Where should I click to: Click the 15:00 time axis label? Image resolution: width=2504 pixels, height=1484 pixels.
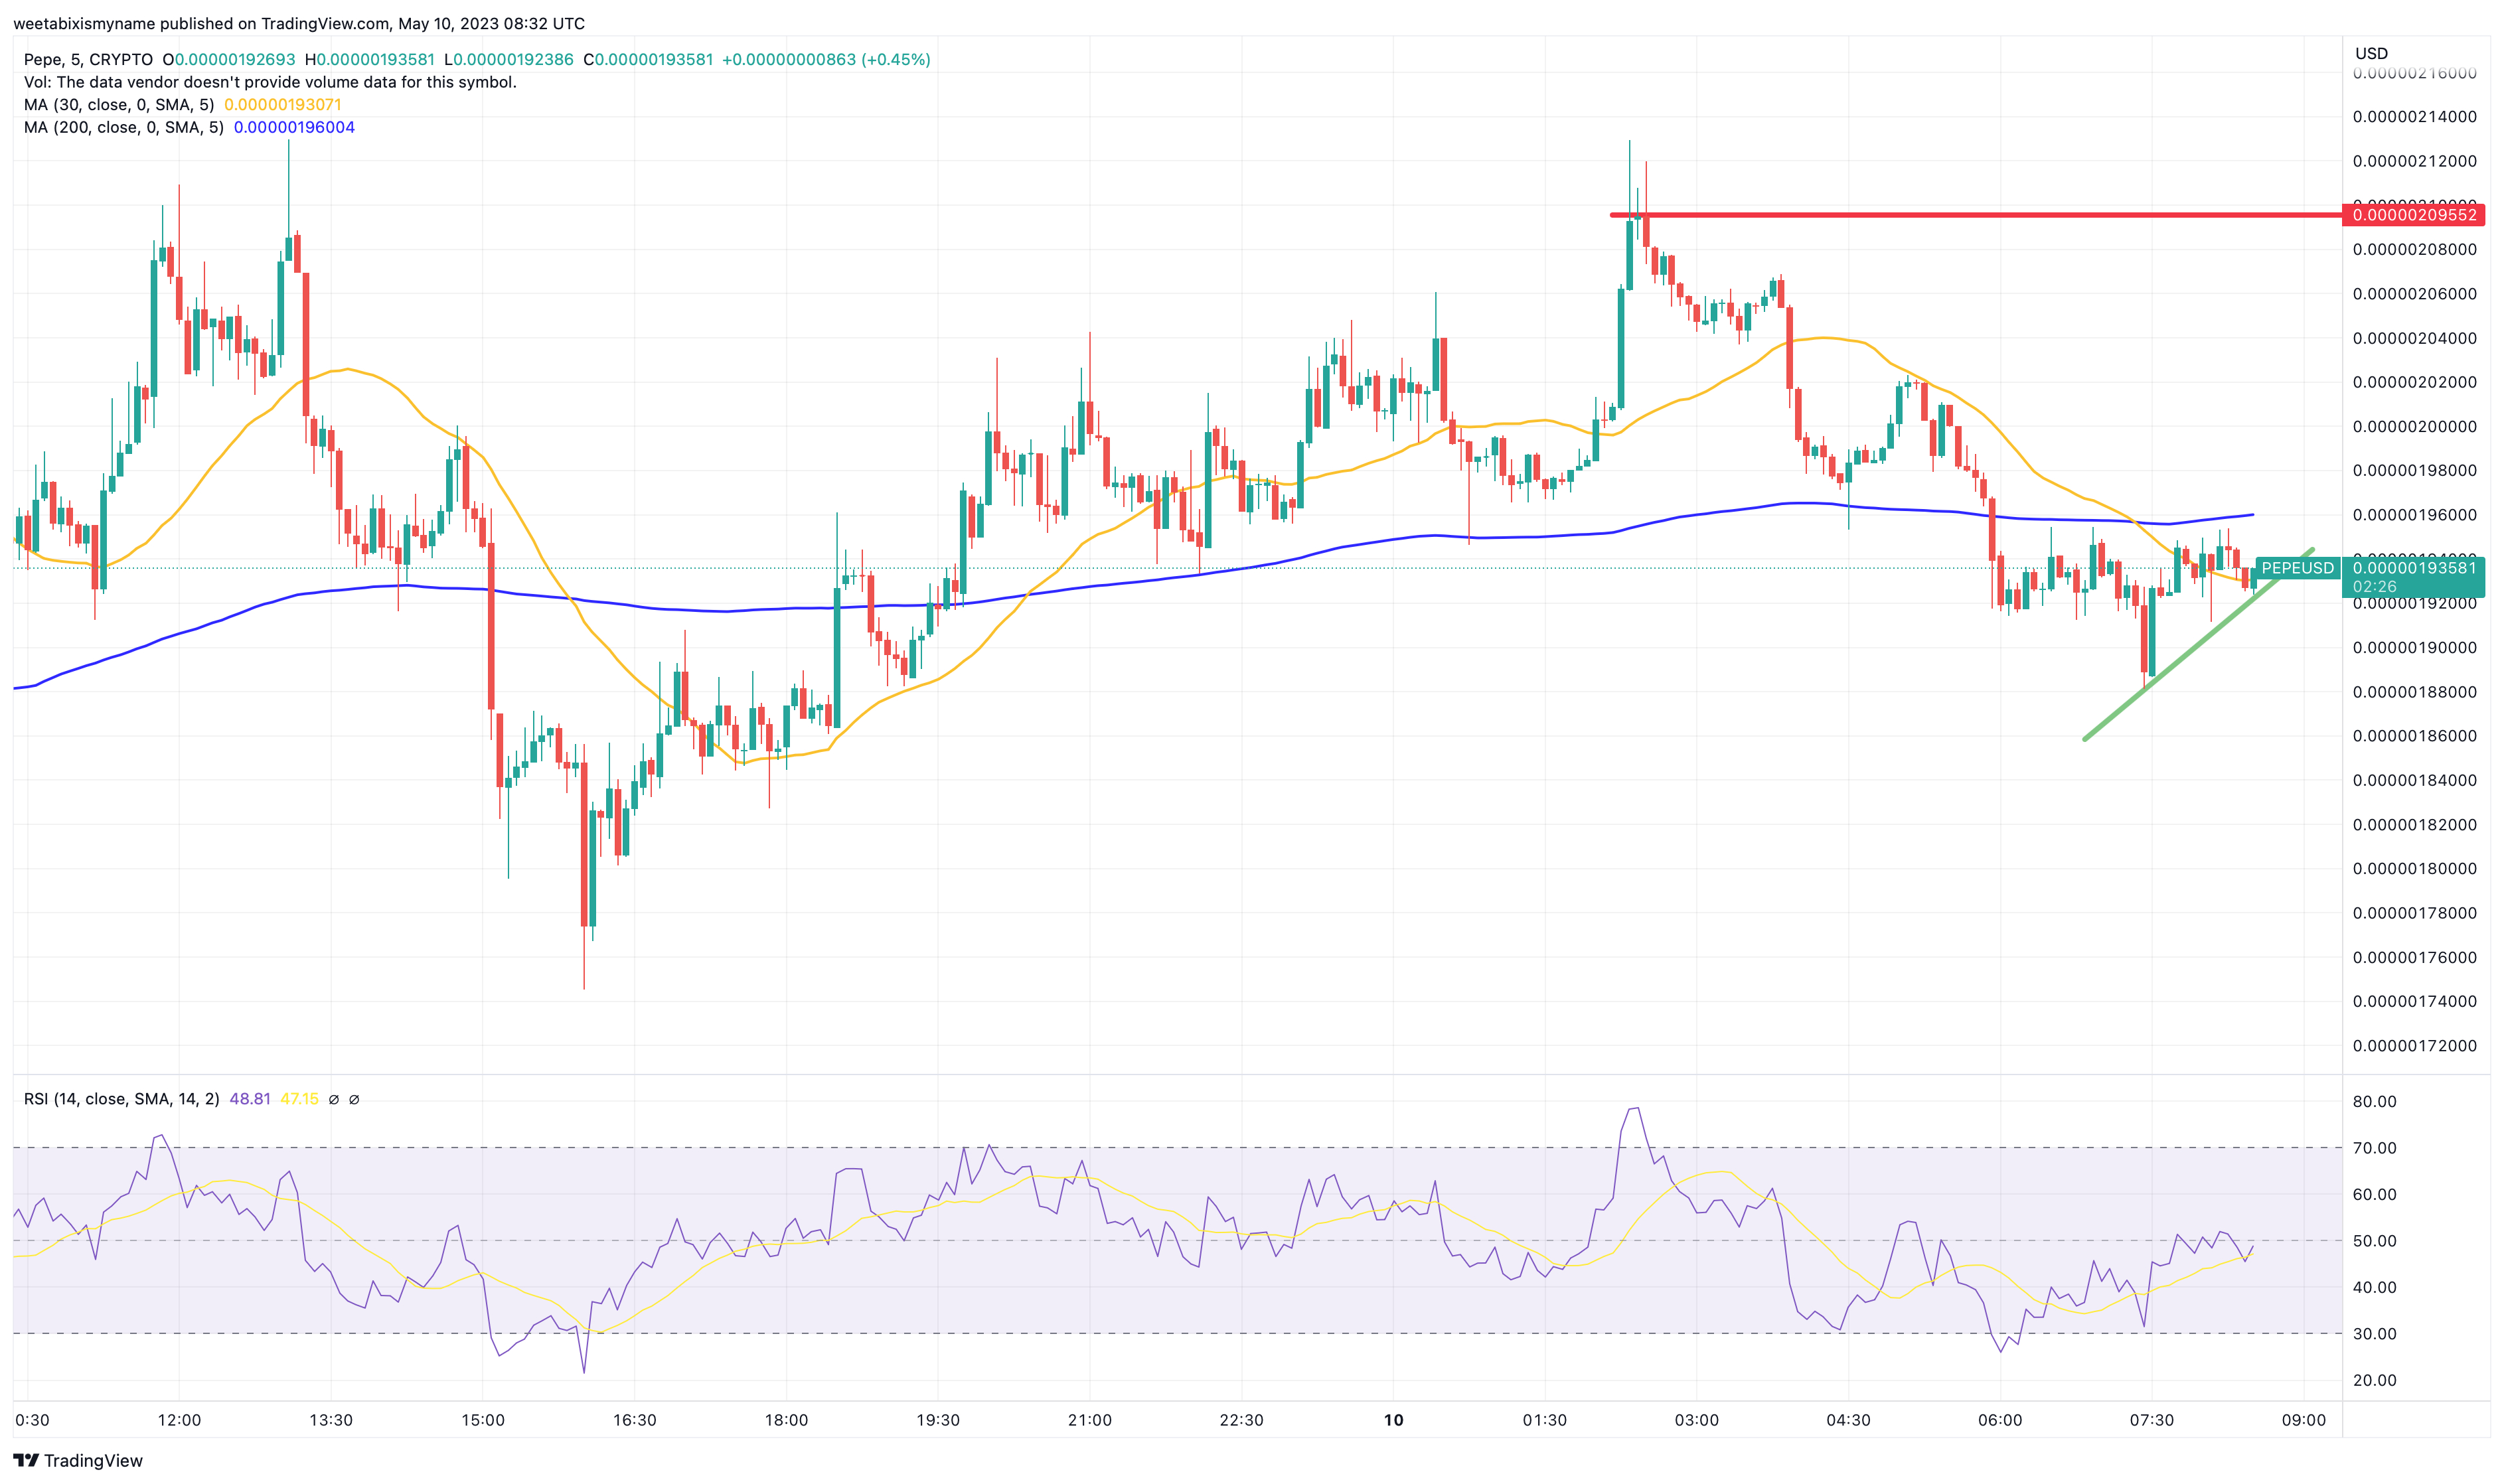pyautogui.click(x=483, y=1420)
